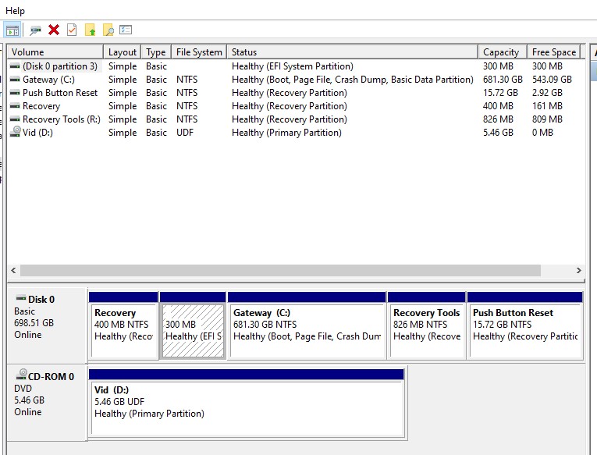The height and width of the screenshot is (455, 597).
Task: Click the magnifier Find toolbar icon
Action: pos(108,30)
